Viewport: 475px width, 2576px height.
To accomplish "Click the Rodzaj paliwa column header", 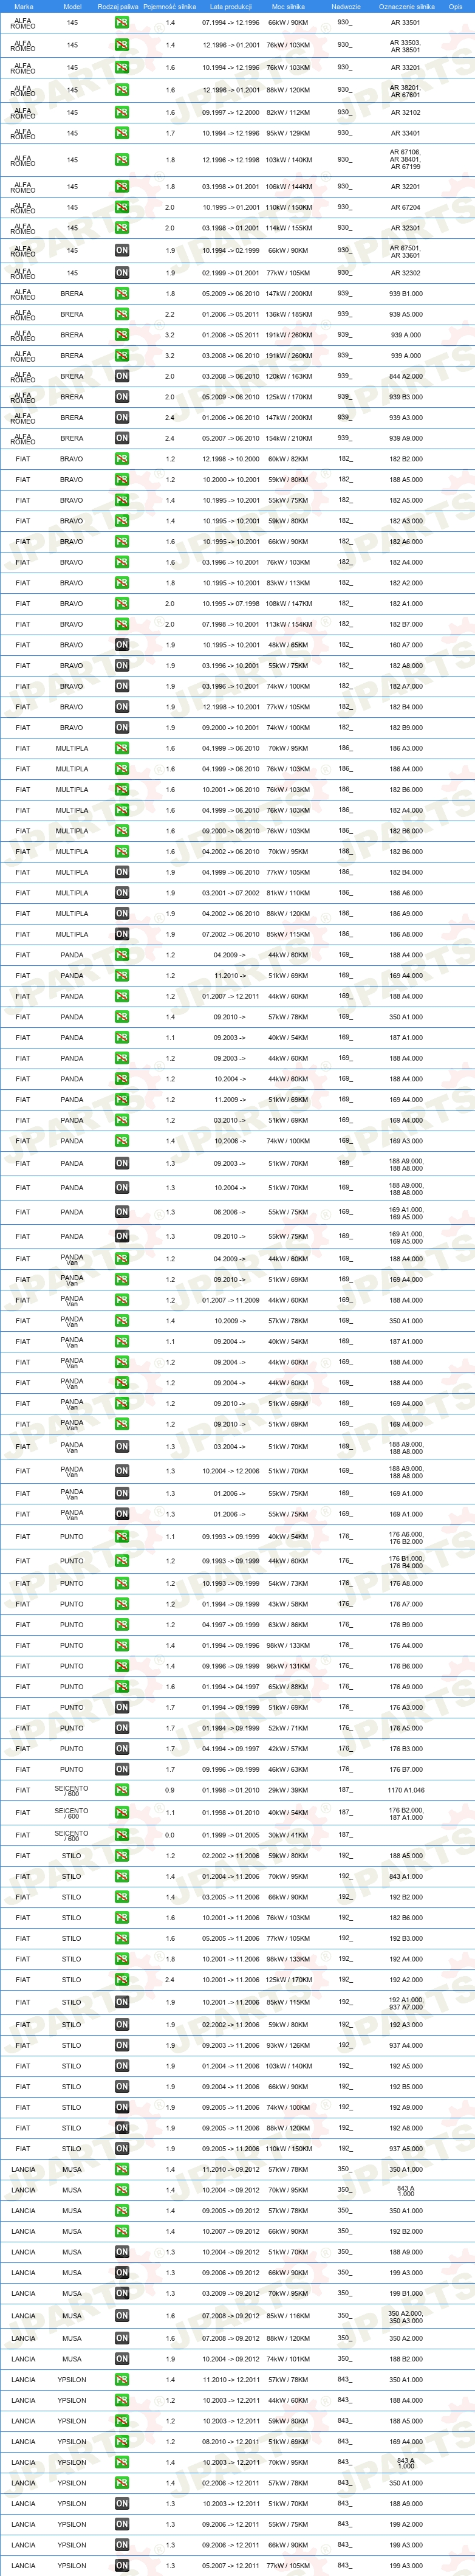I will (x=118, y=6).
